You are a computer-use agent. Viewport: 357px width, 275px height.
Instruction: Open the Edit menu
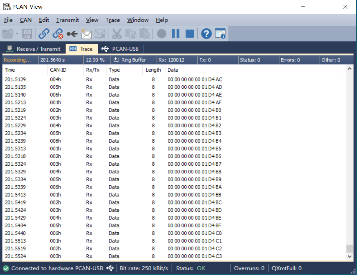[44, 20]
